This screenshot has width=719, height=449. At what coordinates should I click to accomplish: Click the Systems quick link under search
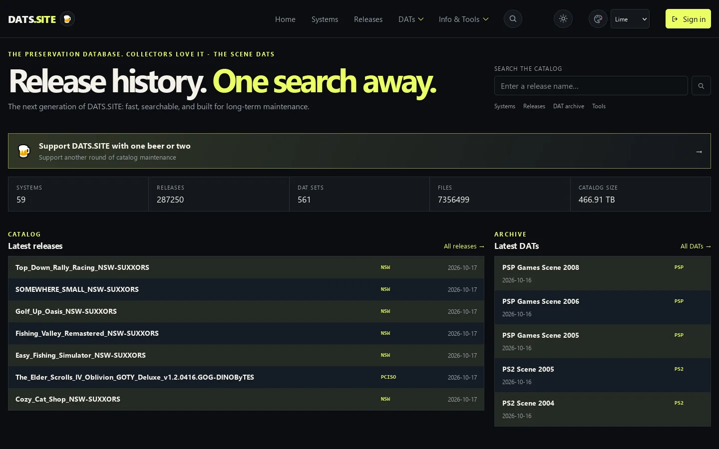505,106
